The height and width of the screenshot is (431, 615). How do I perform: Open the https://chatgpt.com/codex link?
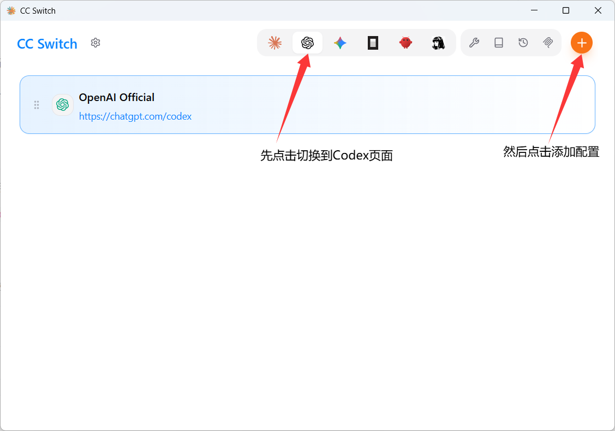135,116
